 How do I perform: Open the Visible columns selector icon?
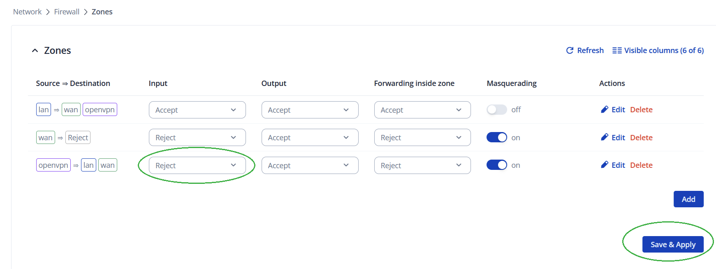point(617,51)
